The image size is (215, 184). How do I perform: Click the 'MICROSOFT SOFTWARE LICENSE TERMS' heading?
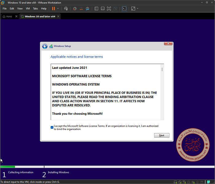coord(82,76)
